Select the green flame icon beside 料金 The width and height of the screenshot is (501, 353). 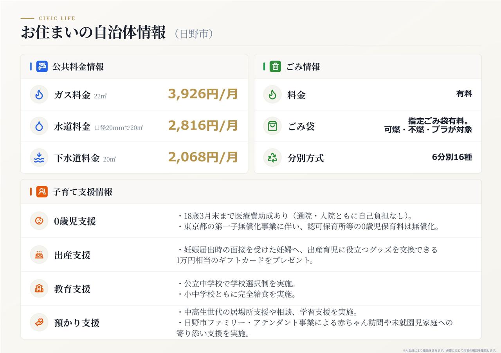(272, 94)
